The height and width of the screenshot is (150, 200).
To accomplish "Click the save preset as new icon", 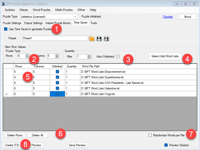I will [x=106, y=39].
